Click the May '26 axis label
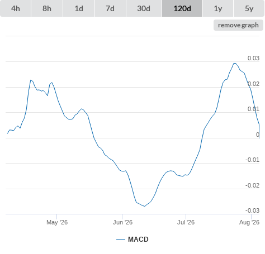The height and width of the screenshot is (254, 265). pyautogui.click(x=57, y=222)
